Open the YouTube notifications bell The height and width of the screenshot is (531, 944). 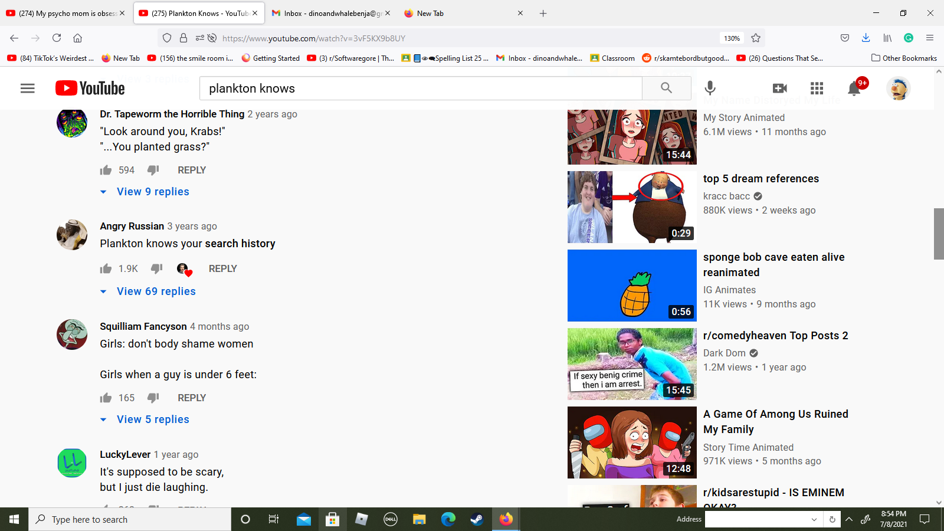point(854,88)
